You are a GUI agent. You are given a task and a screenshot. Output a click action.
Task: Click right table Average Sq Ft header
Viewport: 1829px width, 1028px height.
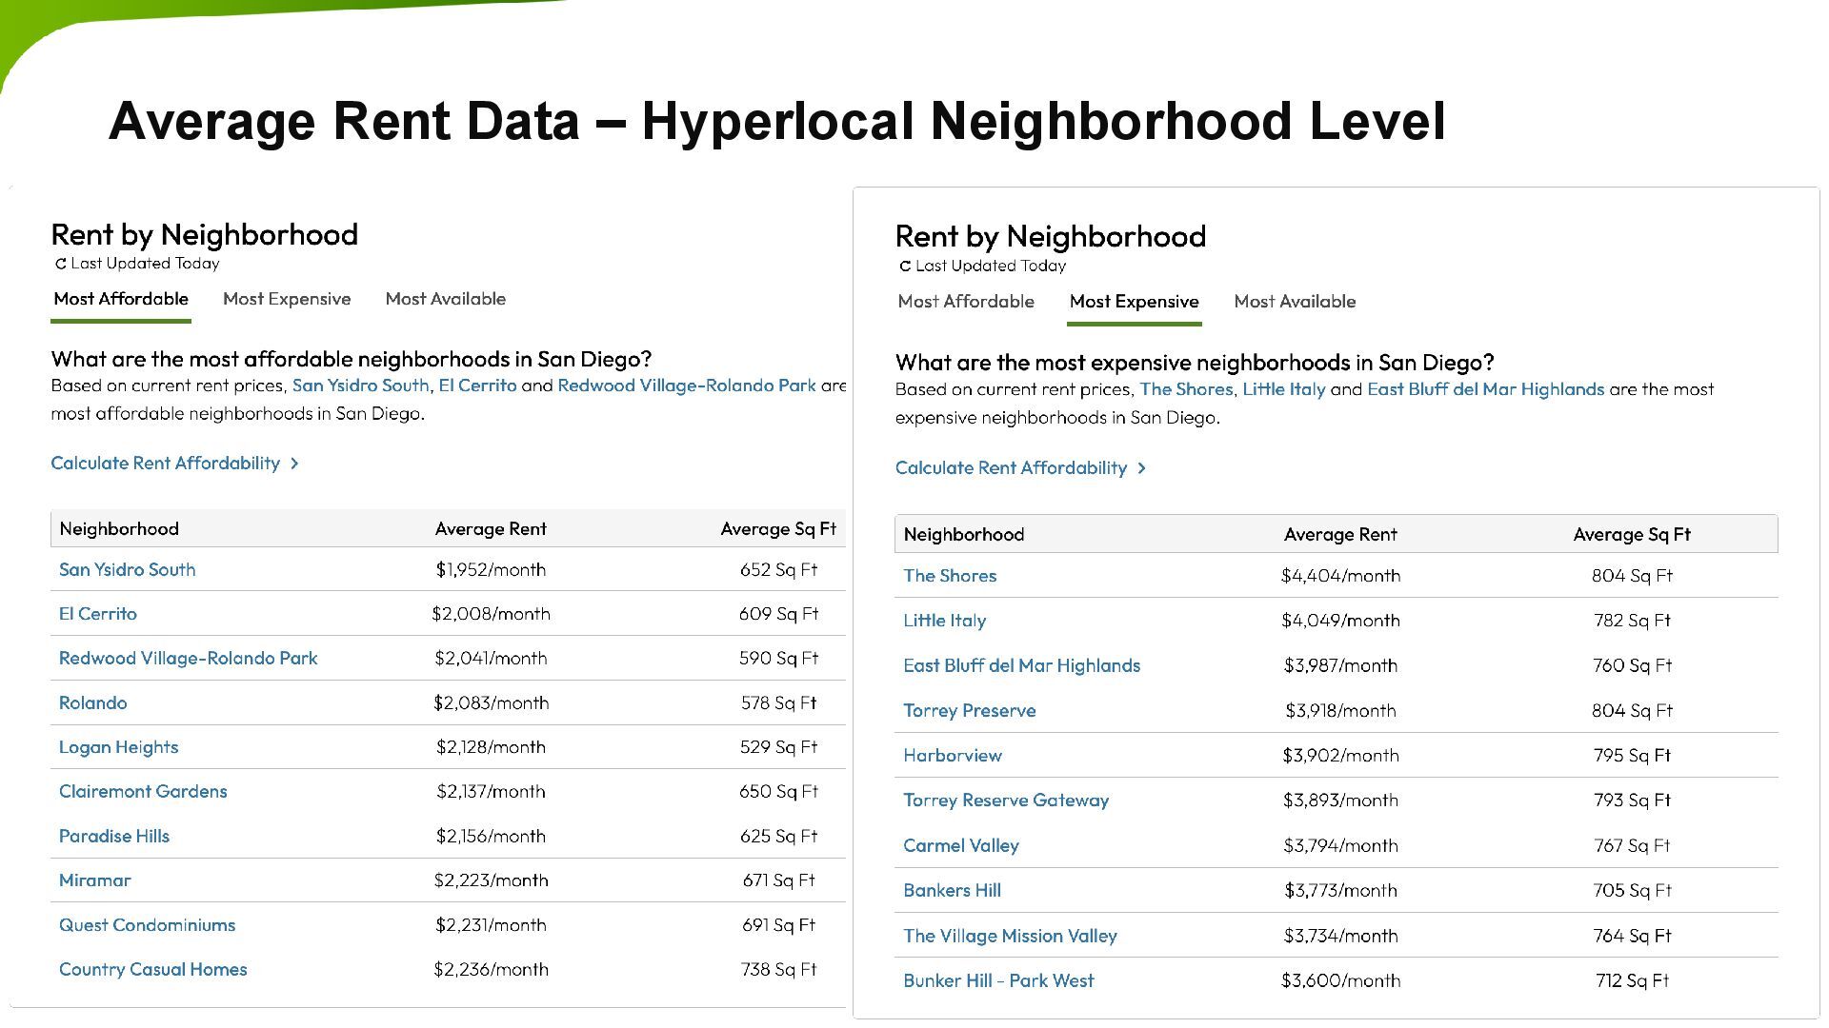click(1632, 535)
